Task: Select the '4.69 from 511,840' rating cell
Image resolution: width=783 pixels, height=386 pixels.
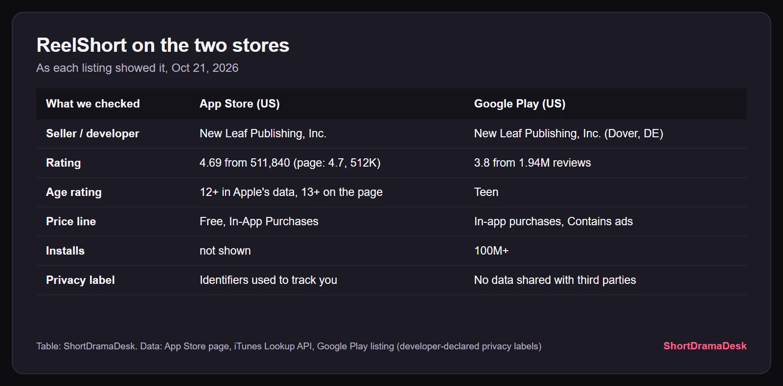Action: (290, 163)
